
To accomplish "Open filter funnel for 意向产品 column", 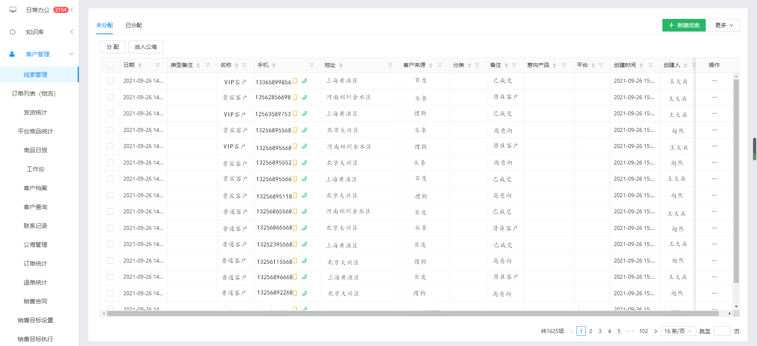I will [564, 65].
